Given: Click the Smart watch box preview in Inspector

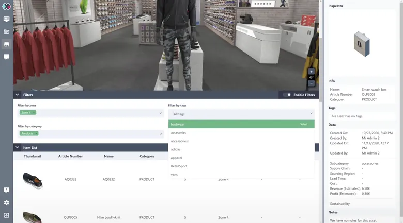Looking at the screenshot, I should [362, 44].
